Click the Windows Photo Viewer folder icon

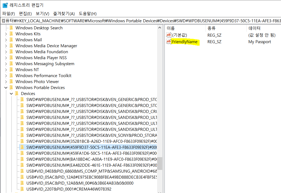pos(11,81)
